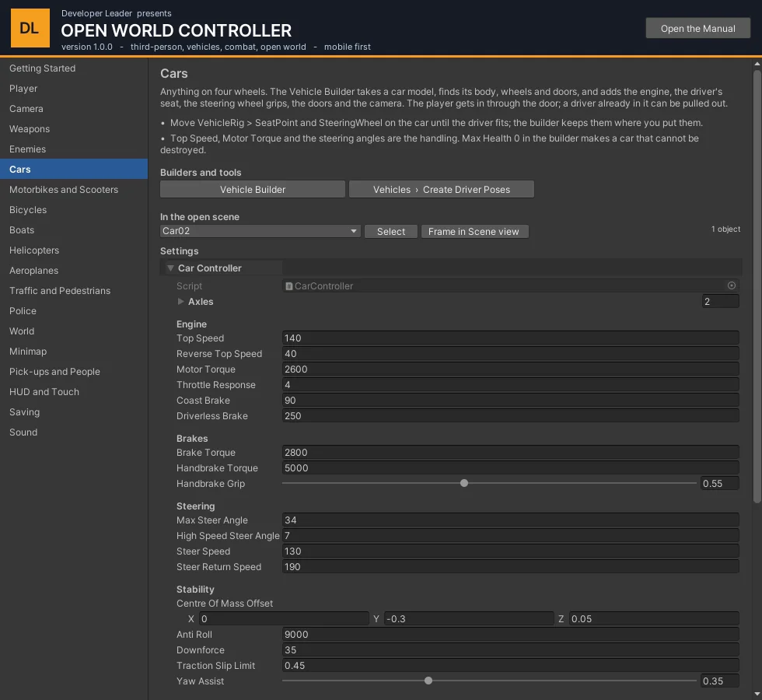The image size is (762, 700).
Task: Click the Anti Roll field
Action: pos(510,634)
